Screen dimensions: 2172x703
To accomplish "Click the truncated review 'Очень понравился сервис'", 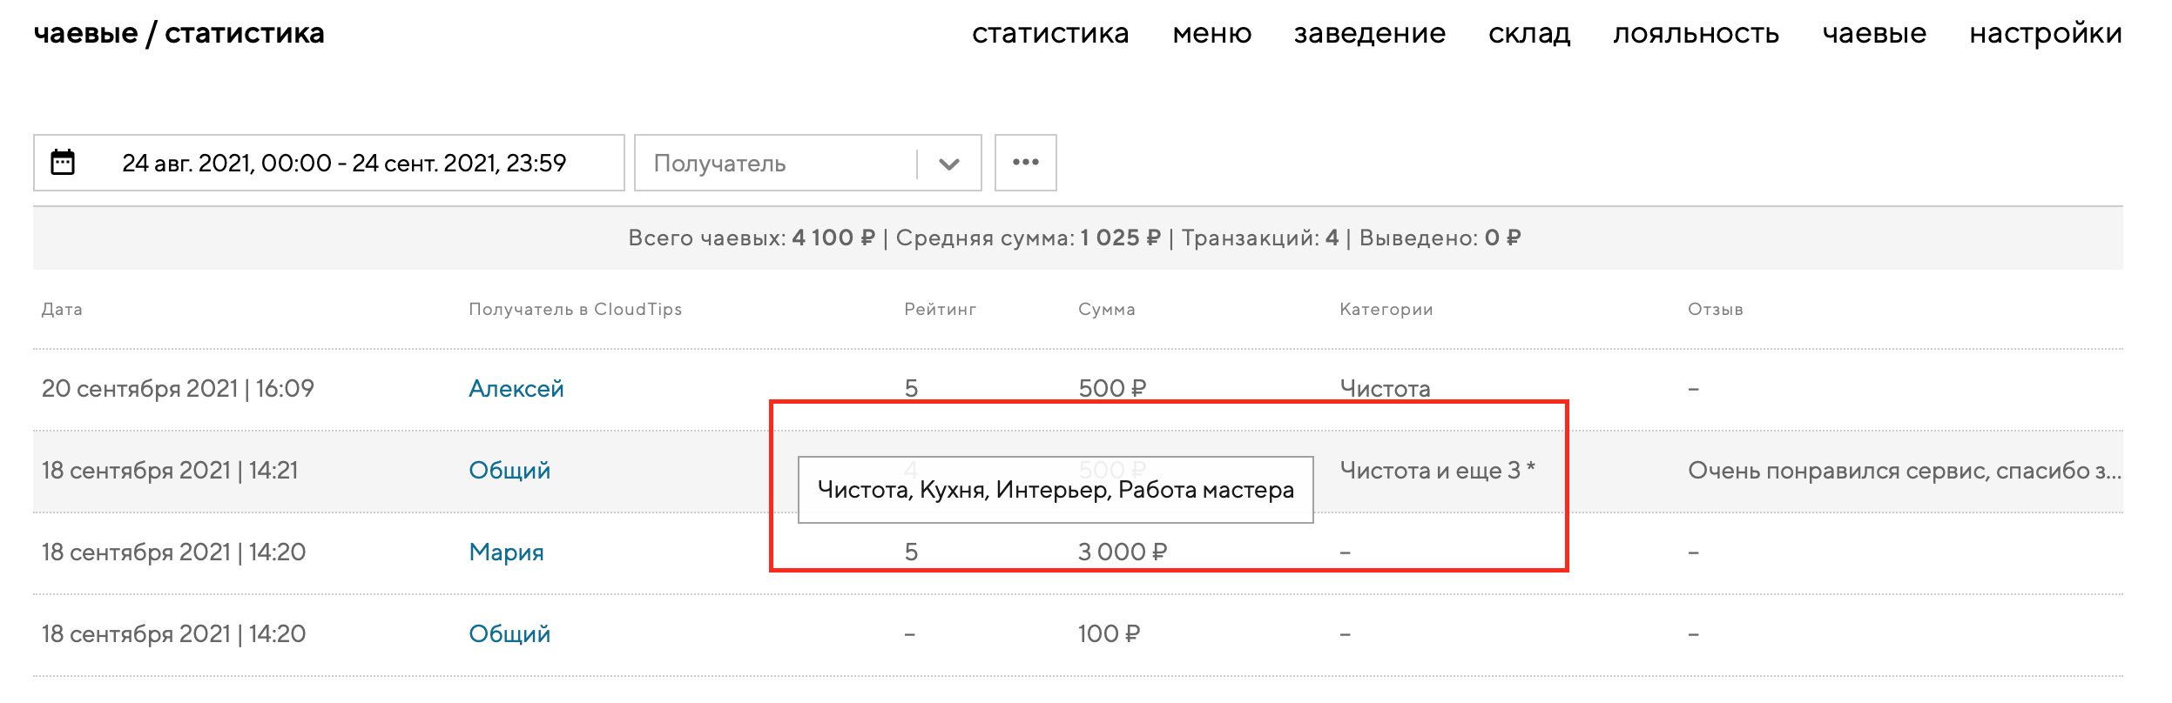I will 1904,471.
